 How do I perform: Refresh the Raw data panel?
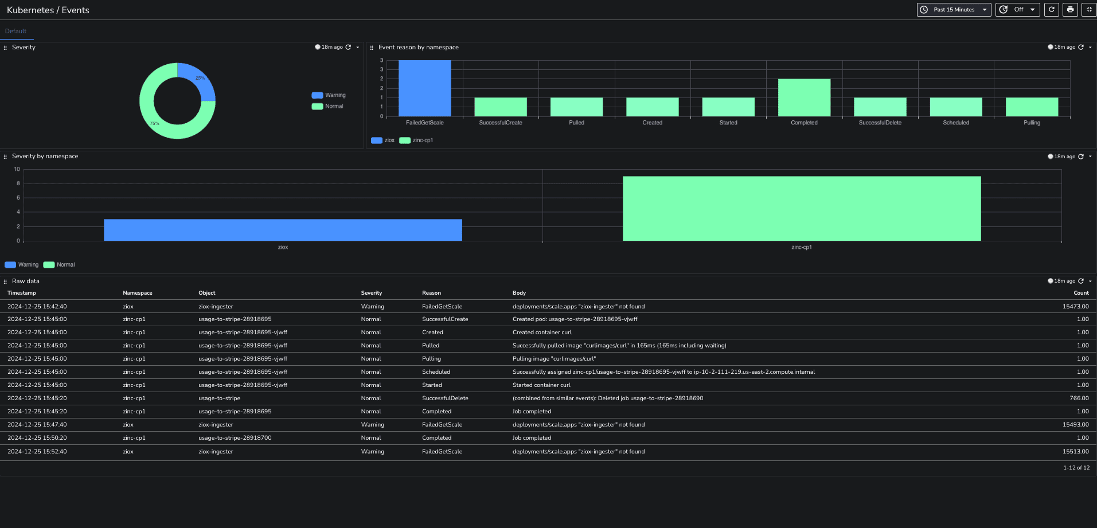pos(1081,281)
